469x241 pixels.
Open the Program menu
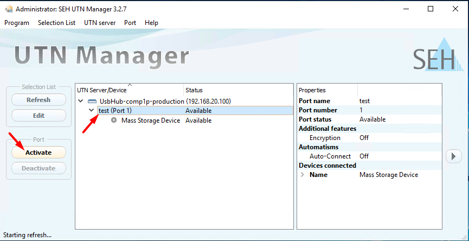[17, 23]
